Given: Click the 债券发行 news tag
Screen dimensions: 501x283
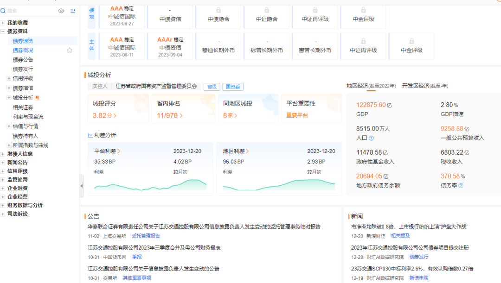Looking at the screenshot, I should tap(419, 257).
